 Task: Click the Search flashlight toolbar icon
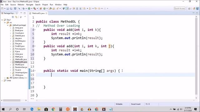click(x=57, y=8)
